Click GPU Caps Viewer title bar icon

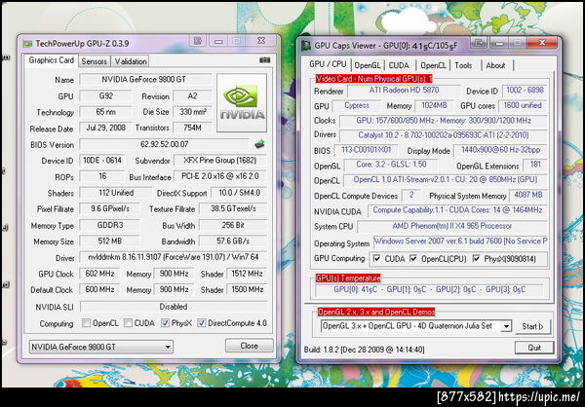click(306, 46)
